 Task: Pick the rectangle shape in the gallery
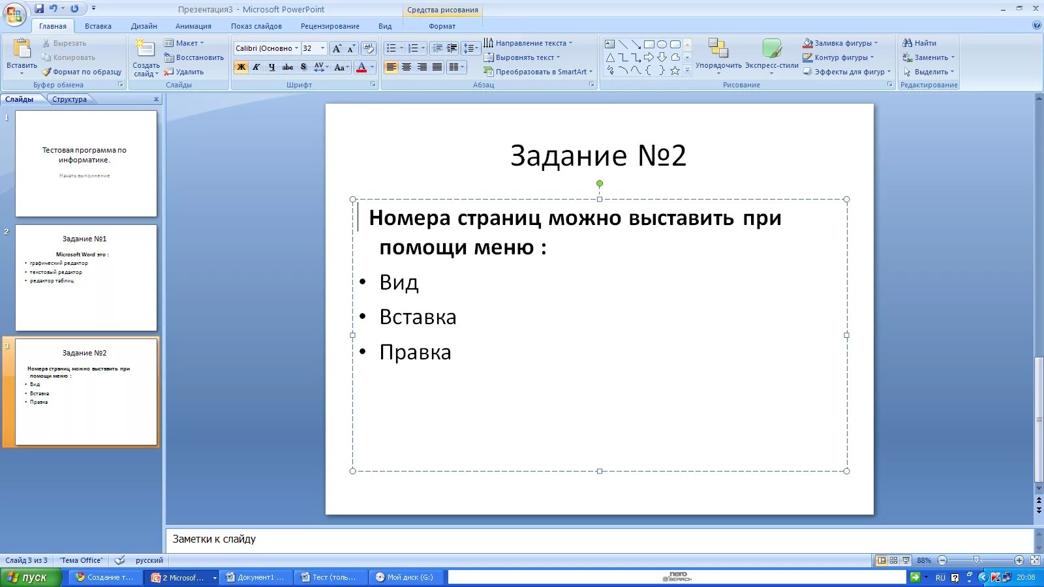click(649, 44)
